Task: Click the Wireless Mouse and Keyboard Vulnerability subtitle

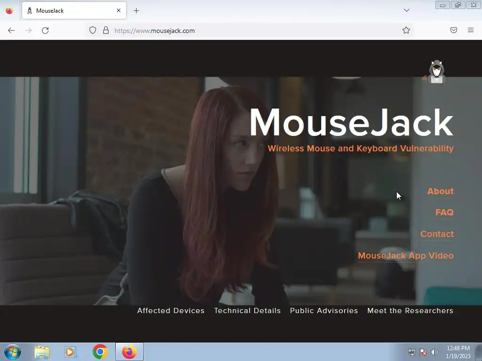Action: coord(361,149)
